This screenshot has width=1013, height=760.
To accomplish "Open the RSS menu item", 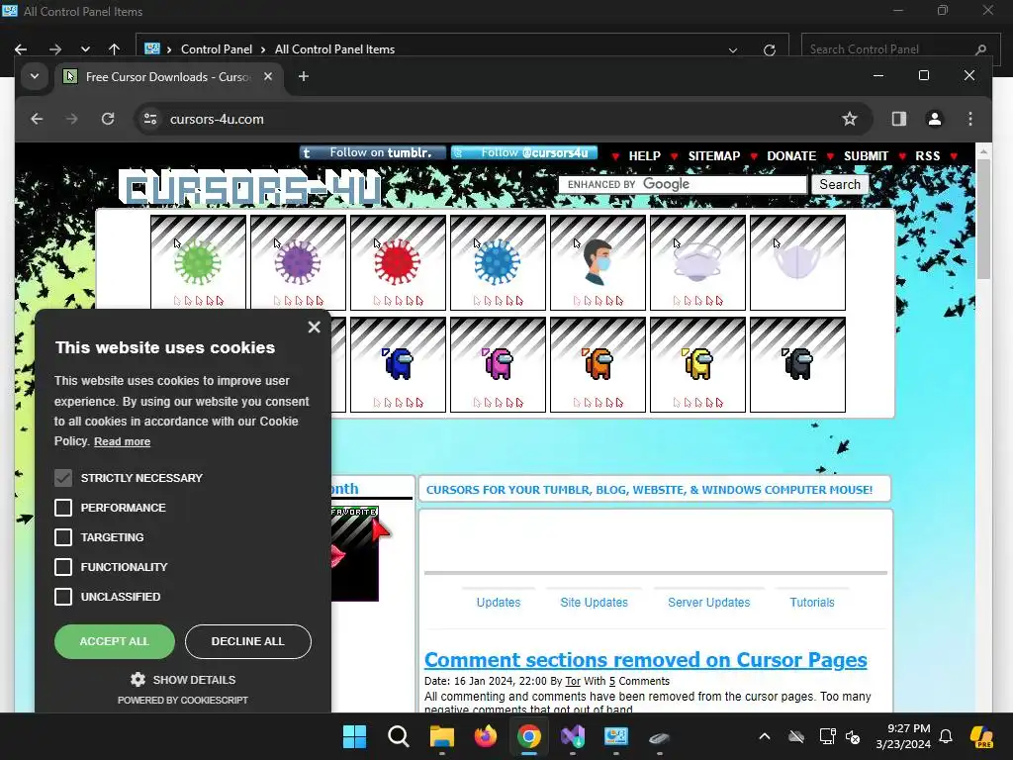I will 928,155.
